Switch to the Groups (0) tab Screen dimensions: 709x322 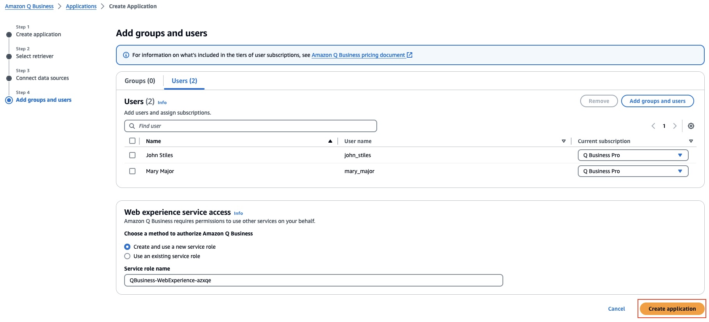[140, 81]
